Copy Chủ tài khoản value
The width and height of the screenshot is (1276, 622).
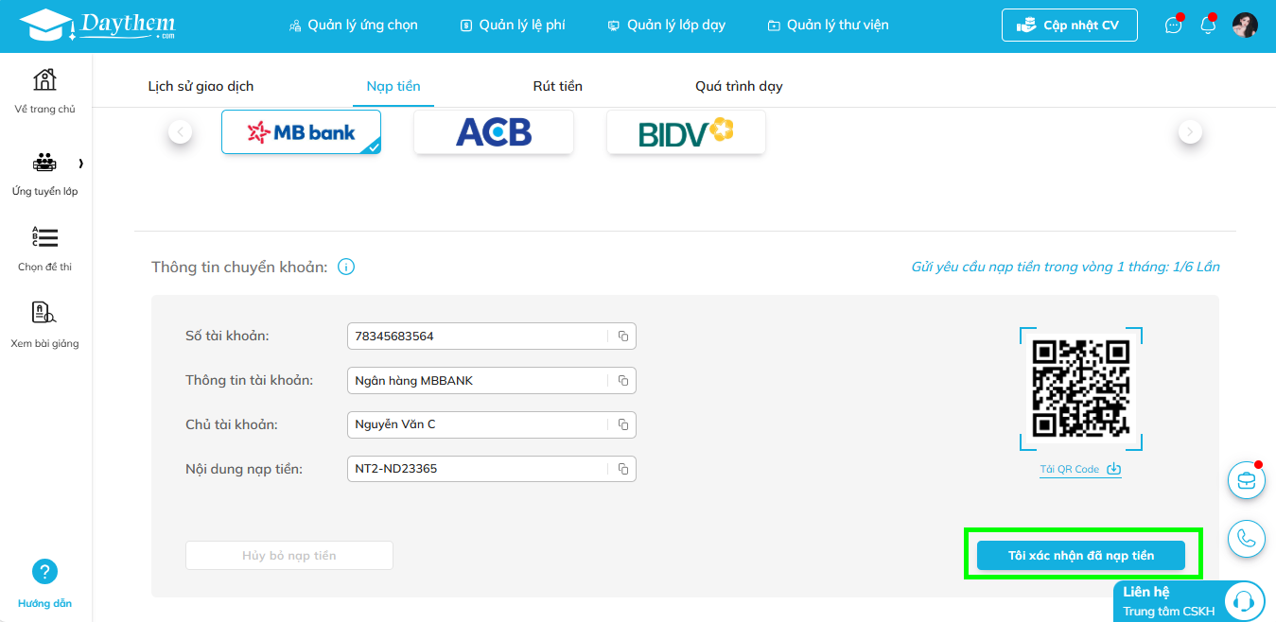click(x=623, y=424)
